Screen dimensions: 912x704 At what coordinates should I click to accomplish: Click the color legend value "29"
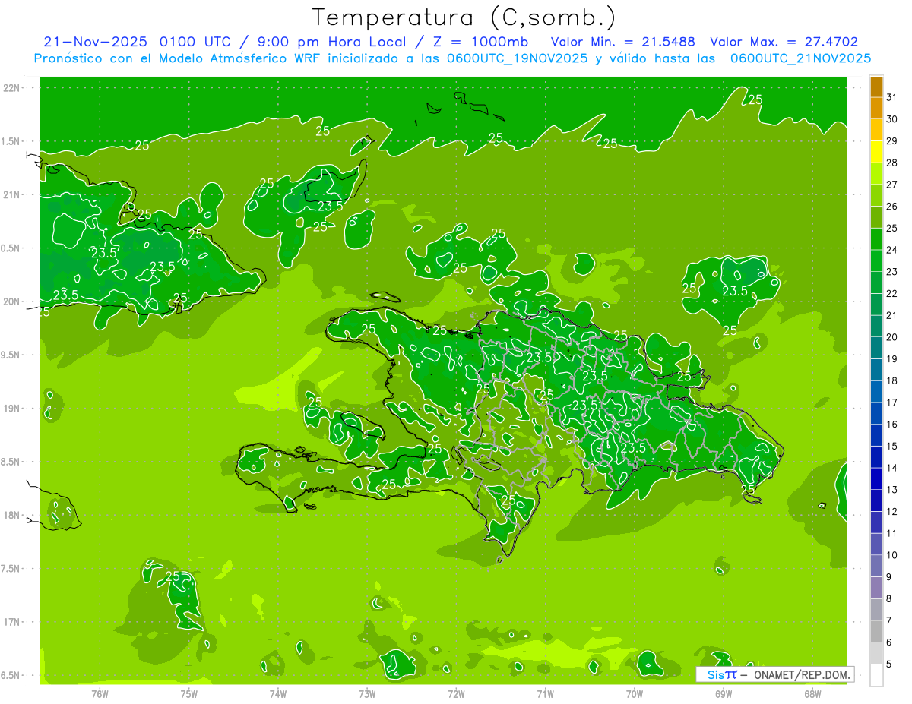coord(892,141)
